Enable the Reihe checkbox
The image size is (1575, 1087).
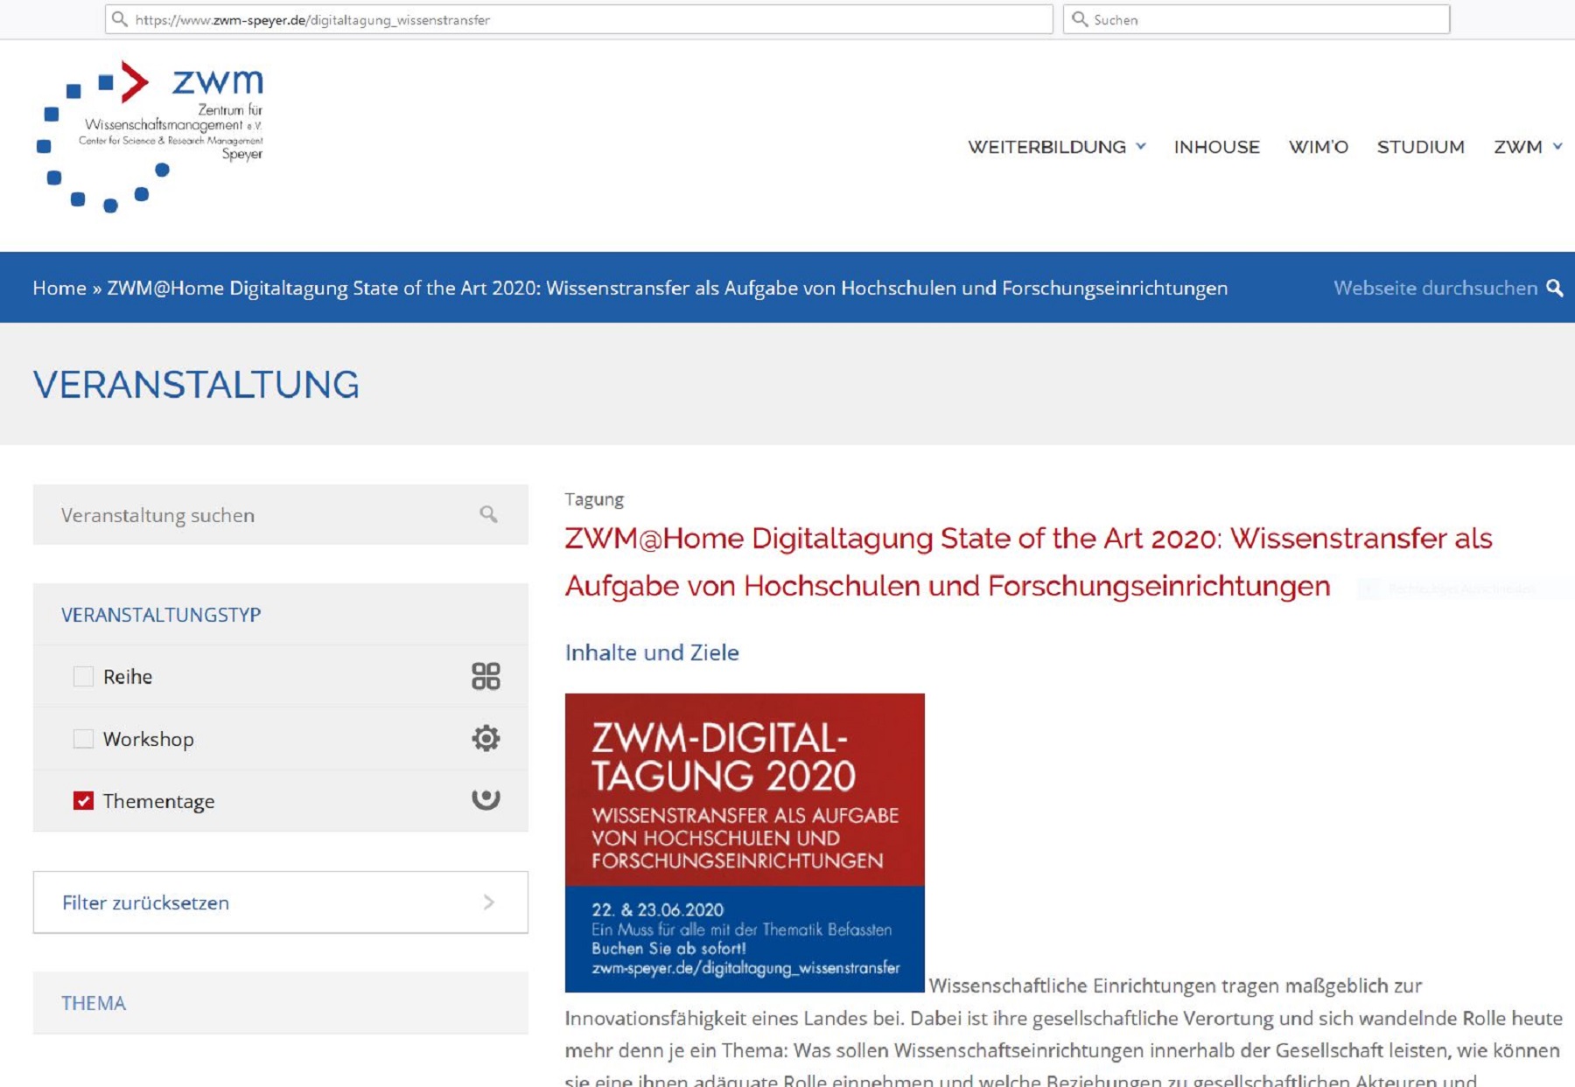(83, 676)
